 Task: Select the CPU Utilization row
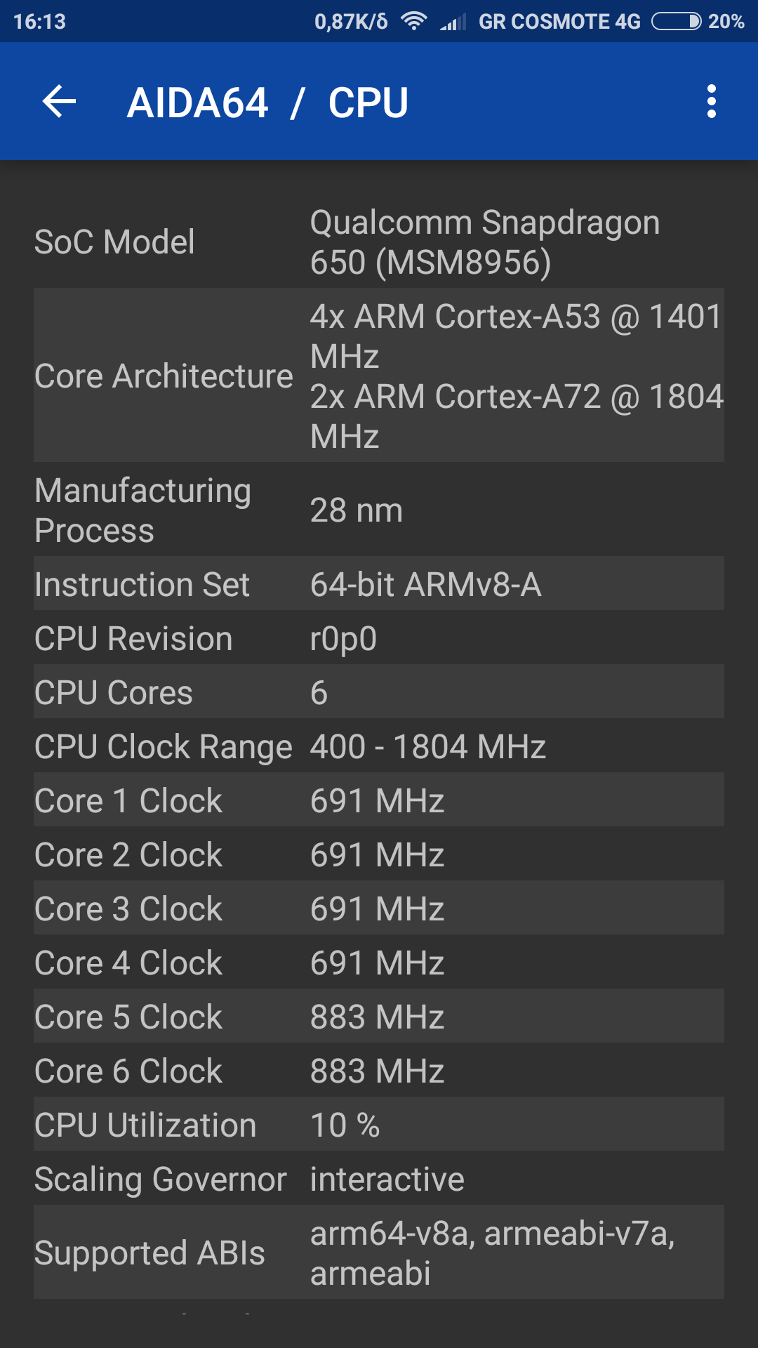[x=379, y=1125]
